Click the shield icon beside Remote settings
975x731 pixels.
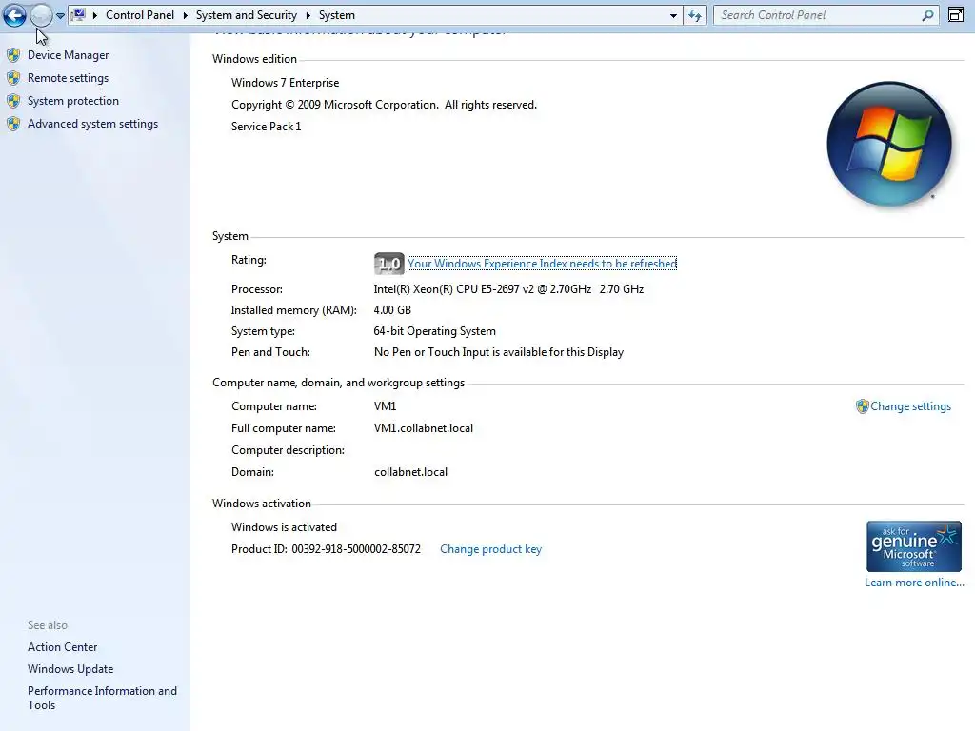click(13, 78)
